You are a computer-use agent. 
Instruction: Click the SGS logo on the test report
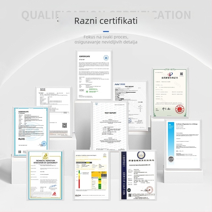tap(43, 90)
